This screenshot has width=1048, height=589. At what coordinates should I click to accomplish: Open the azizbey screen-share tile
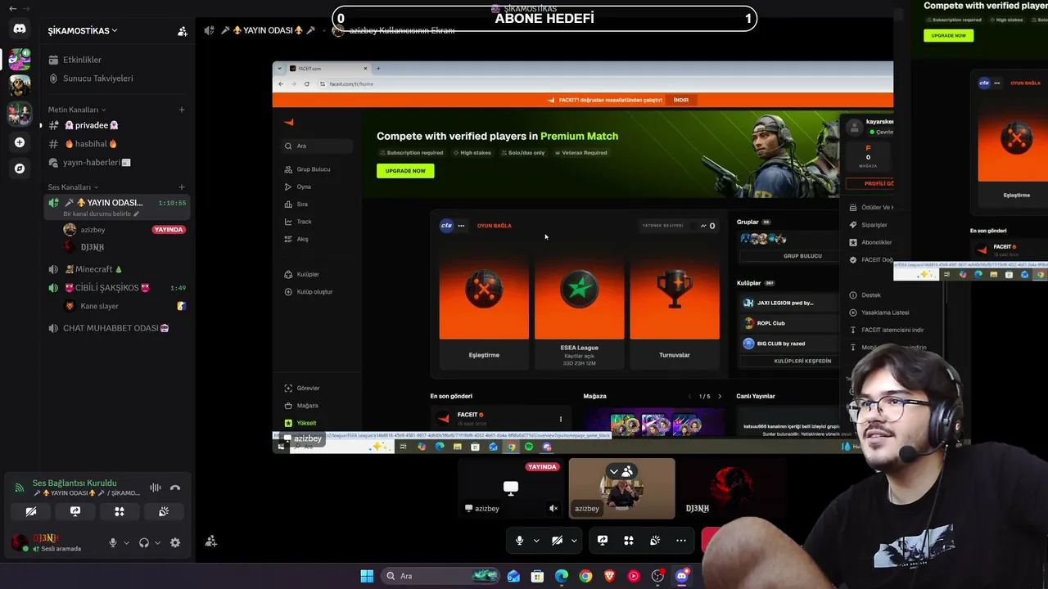(511, 488)
